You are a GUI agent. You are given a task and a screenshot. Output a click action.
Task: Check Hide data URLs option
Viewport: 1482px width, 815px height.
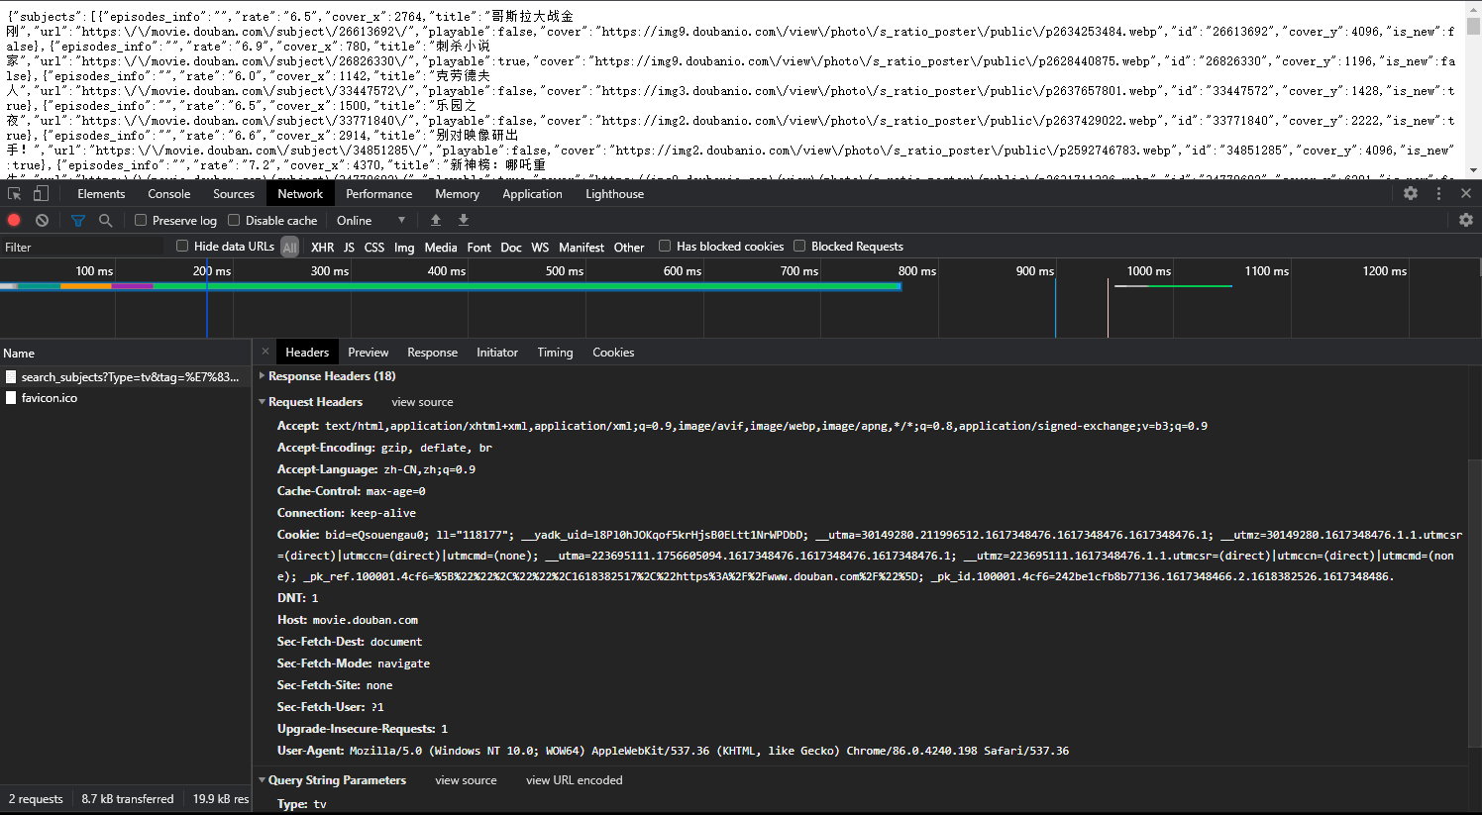pos(182,246)
